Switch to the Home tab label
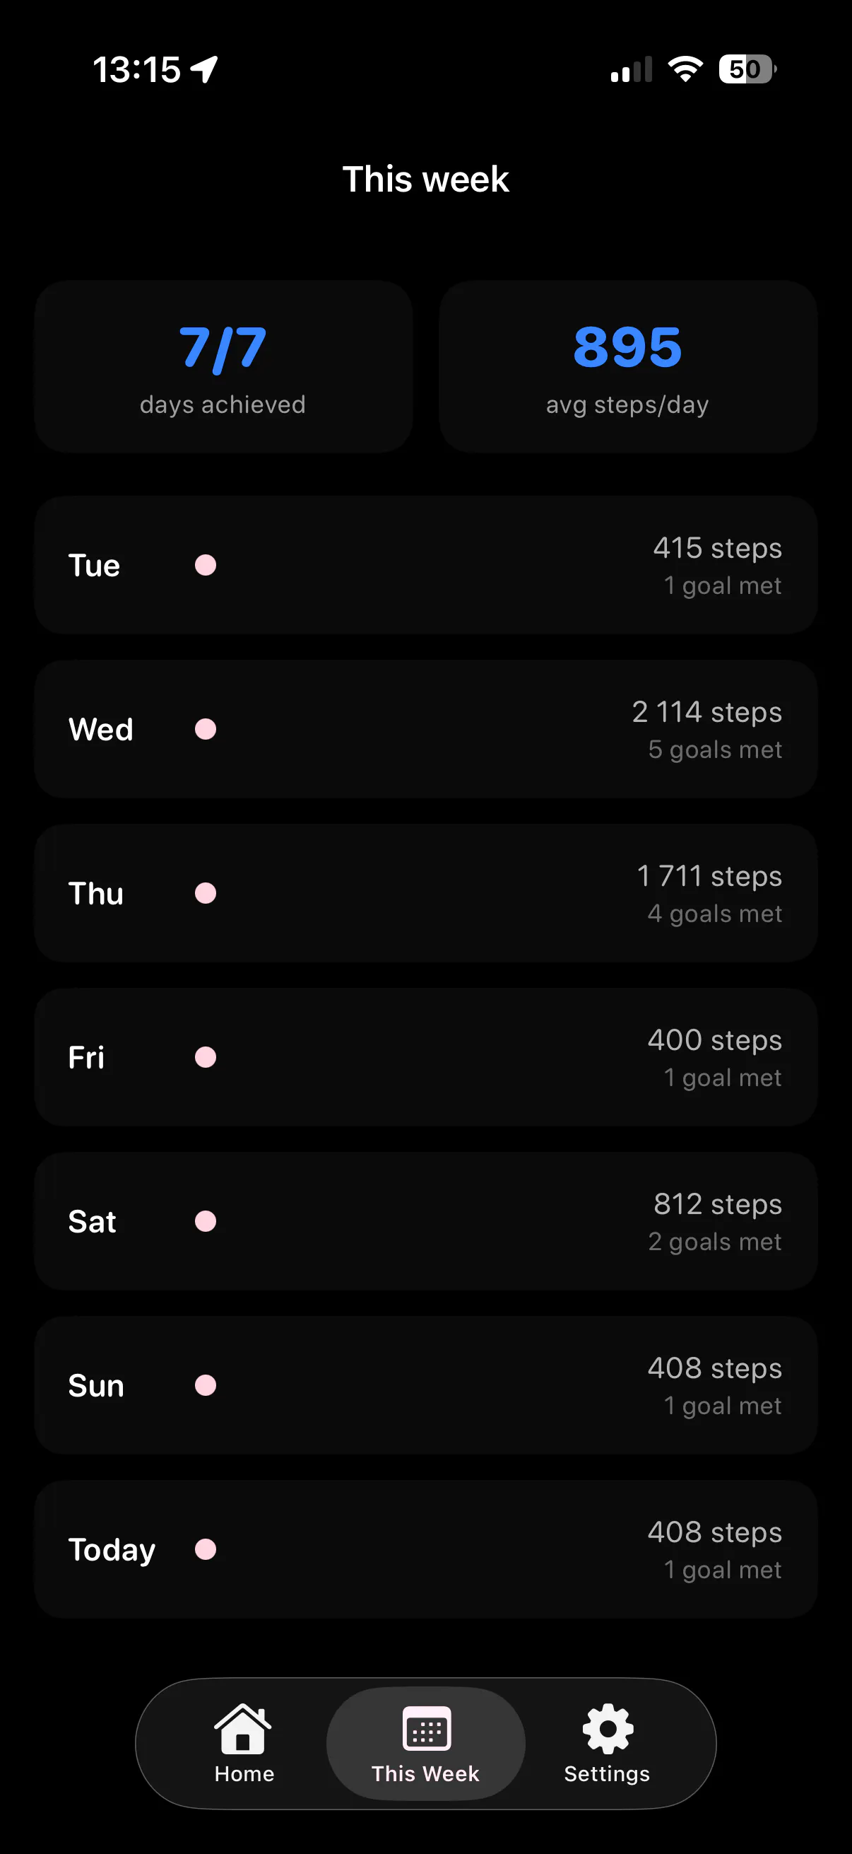Viewport: 852px width, 1854px height. (x=244, y=1773)
